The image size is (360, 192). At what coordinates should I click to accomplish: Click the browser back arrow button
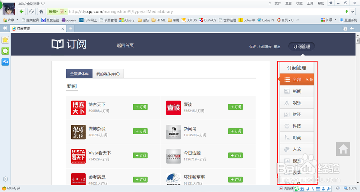tap(22, 12)
